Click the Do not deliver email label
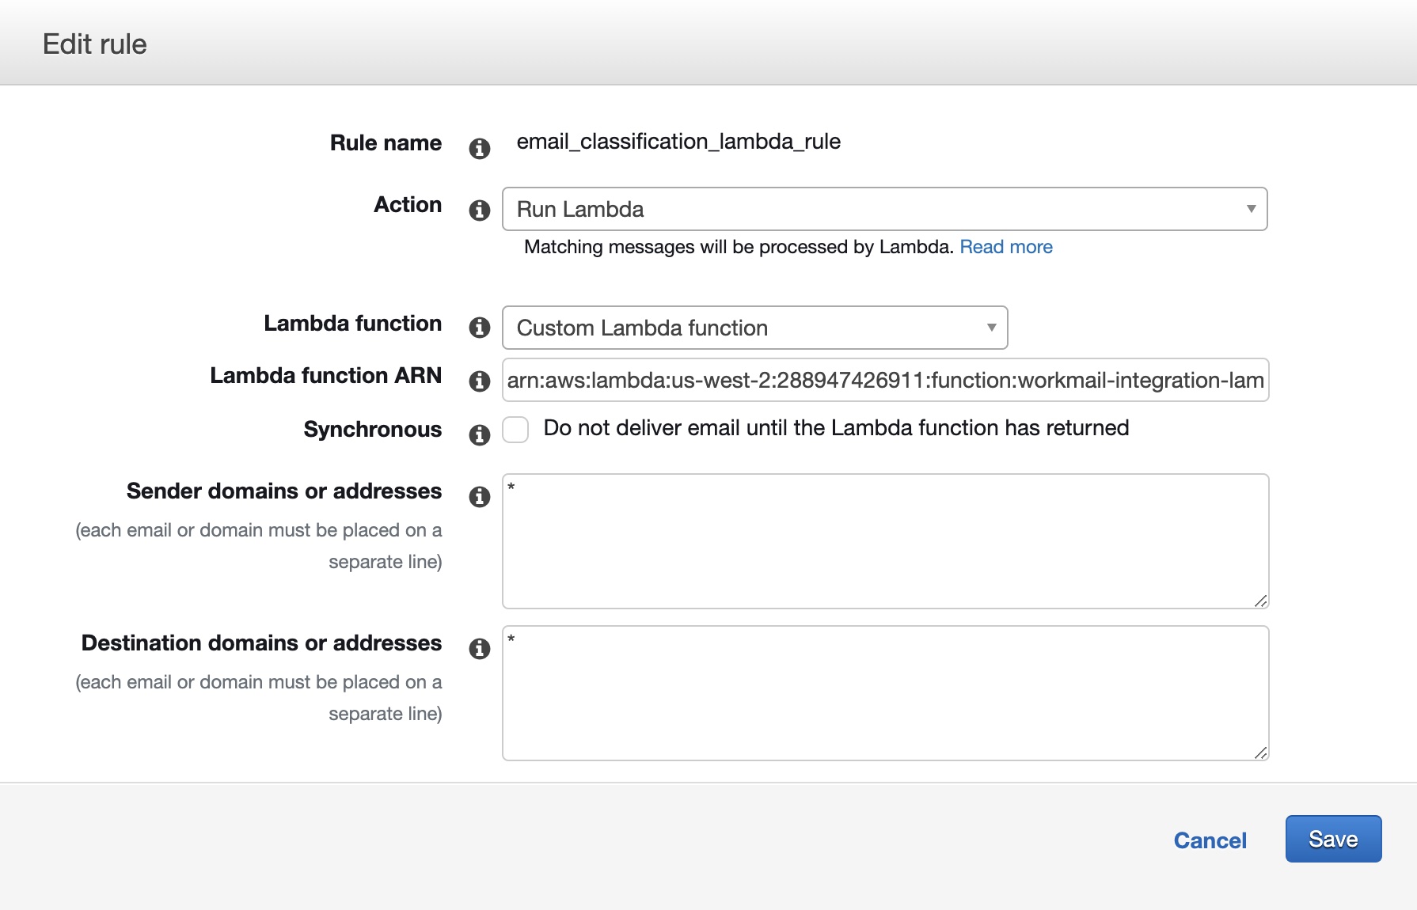 point(836,428)
